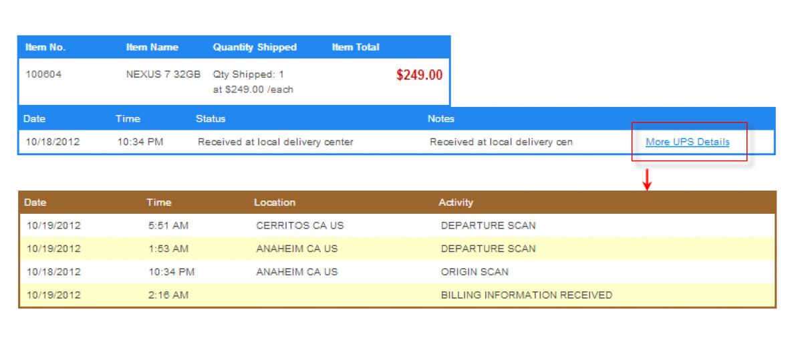Click the Activity header in brown table
Viewport: 802px width, 361px height.
[456, 203]
